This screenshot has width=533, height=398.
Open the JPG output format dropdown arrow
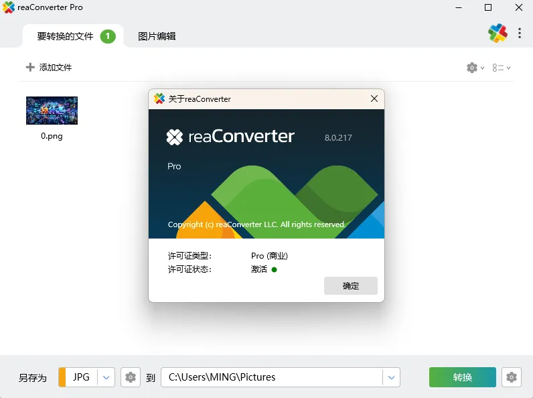(x=106, y=377)
